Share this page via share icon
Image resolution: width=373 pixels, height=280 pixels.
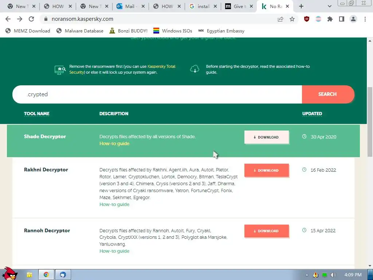pos(280,19)
